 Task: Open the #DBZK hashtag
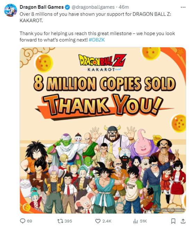click(x=97, y=40)
